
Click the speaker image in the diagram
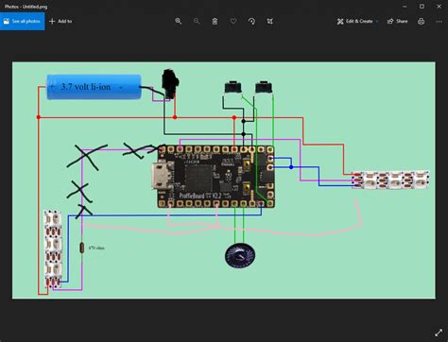[240, 255]
